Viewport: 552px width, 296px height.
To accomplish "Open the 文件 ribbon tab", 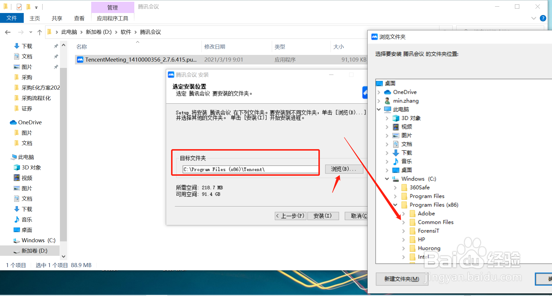I will 12,18.
